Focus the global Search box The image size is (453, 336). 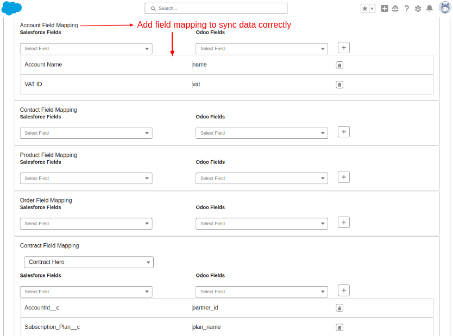(216, 8)
